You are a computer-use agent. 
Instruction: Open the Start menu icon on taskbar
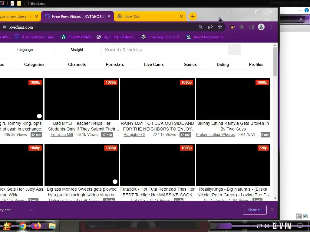click(x=7, y=226)
